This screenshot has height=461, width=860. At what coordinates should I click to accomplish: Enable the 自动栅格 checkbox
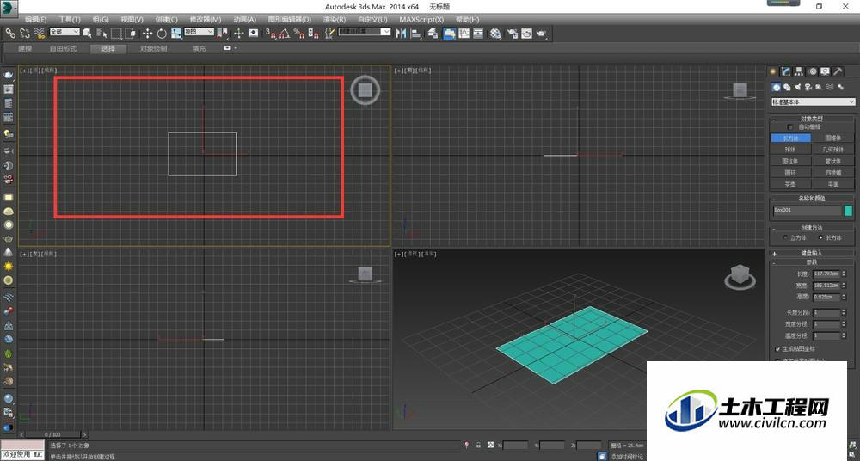[x=790, y=127]
